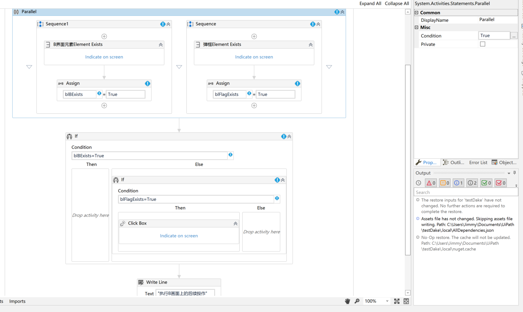
Task: Collapse the Common category in Properties
Action: point(416,12)
